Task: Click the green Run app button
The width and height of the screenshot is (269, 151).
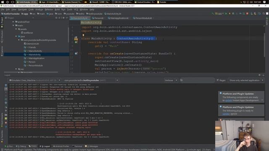Action: coord(226,14)
